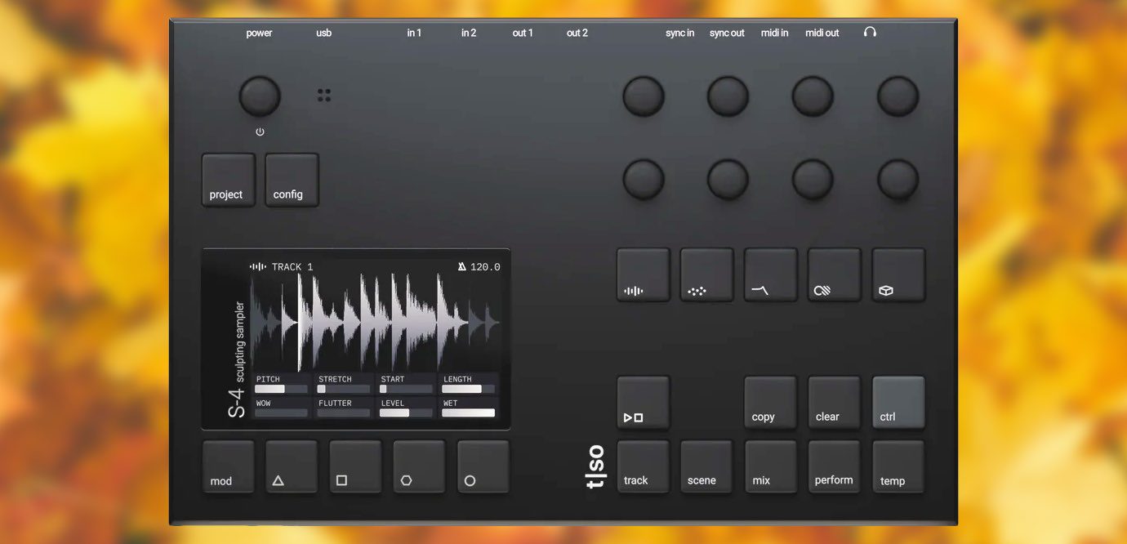Screen dimensions: 1127x544
Task: Click the waveform display on the screen
Action: click(375, 323)
